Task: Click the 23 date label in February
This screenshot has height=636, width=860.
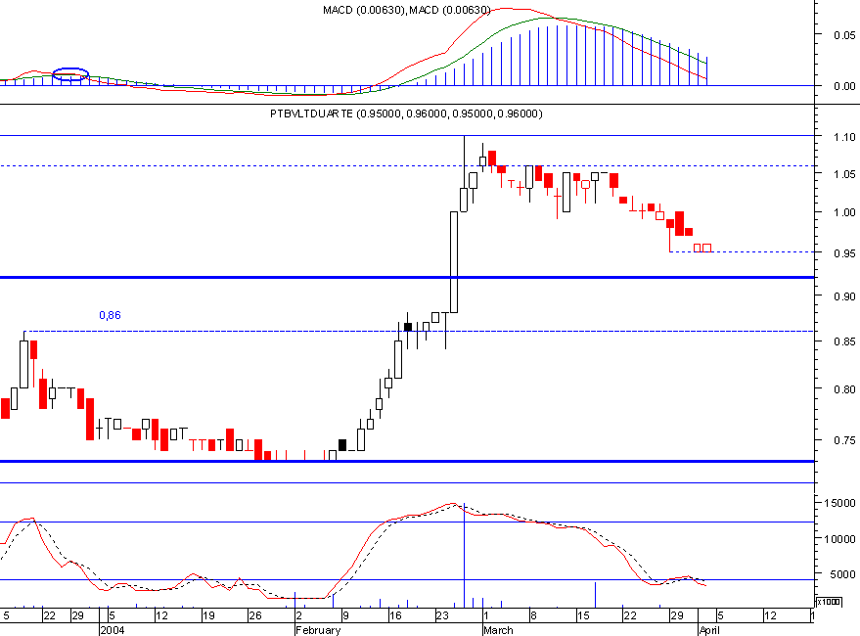Action: pyautogui.click(x=442, y=615)
